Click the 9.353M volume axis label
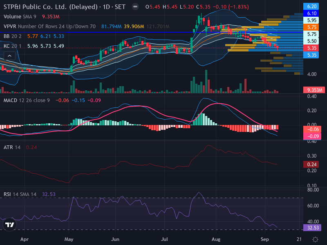 click(314, 90)
